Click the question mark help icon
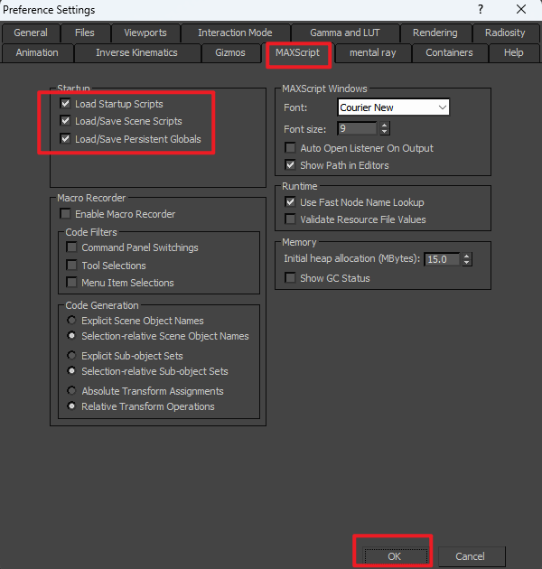The width and height of the screenshot is (542, 569). click(x=481, y=9)
